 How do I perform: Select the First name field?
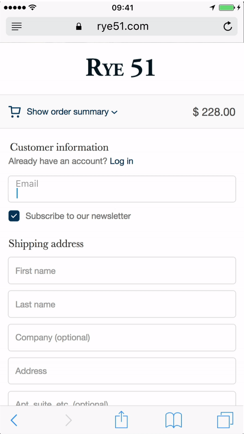(122, 270)
